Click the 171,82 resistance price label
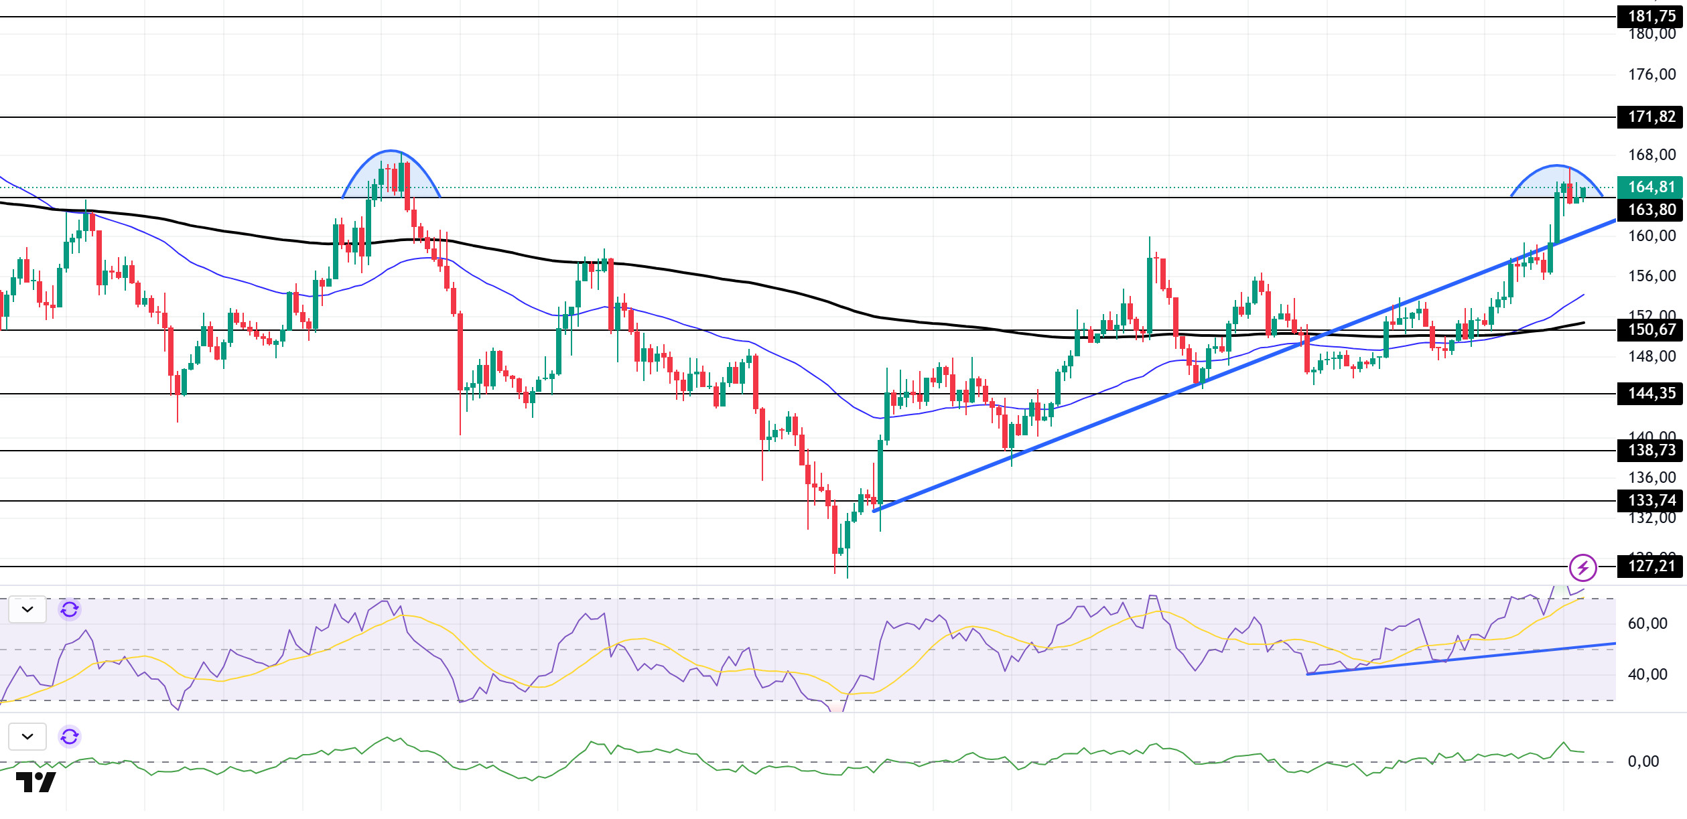 click(1651, 117)
